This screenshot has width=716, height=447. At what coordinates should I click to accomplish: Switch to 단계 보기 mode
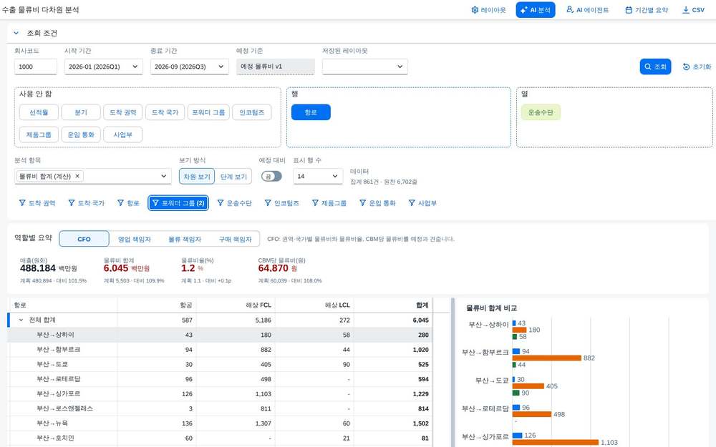(x=233, y=177)
